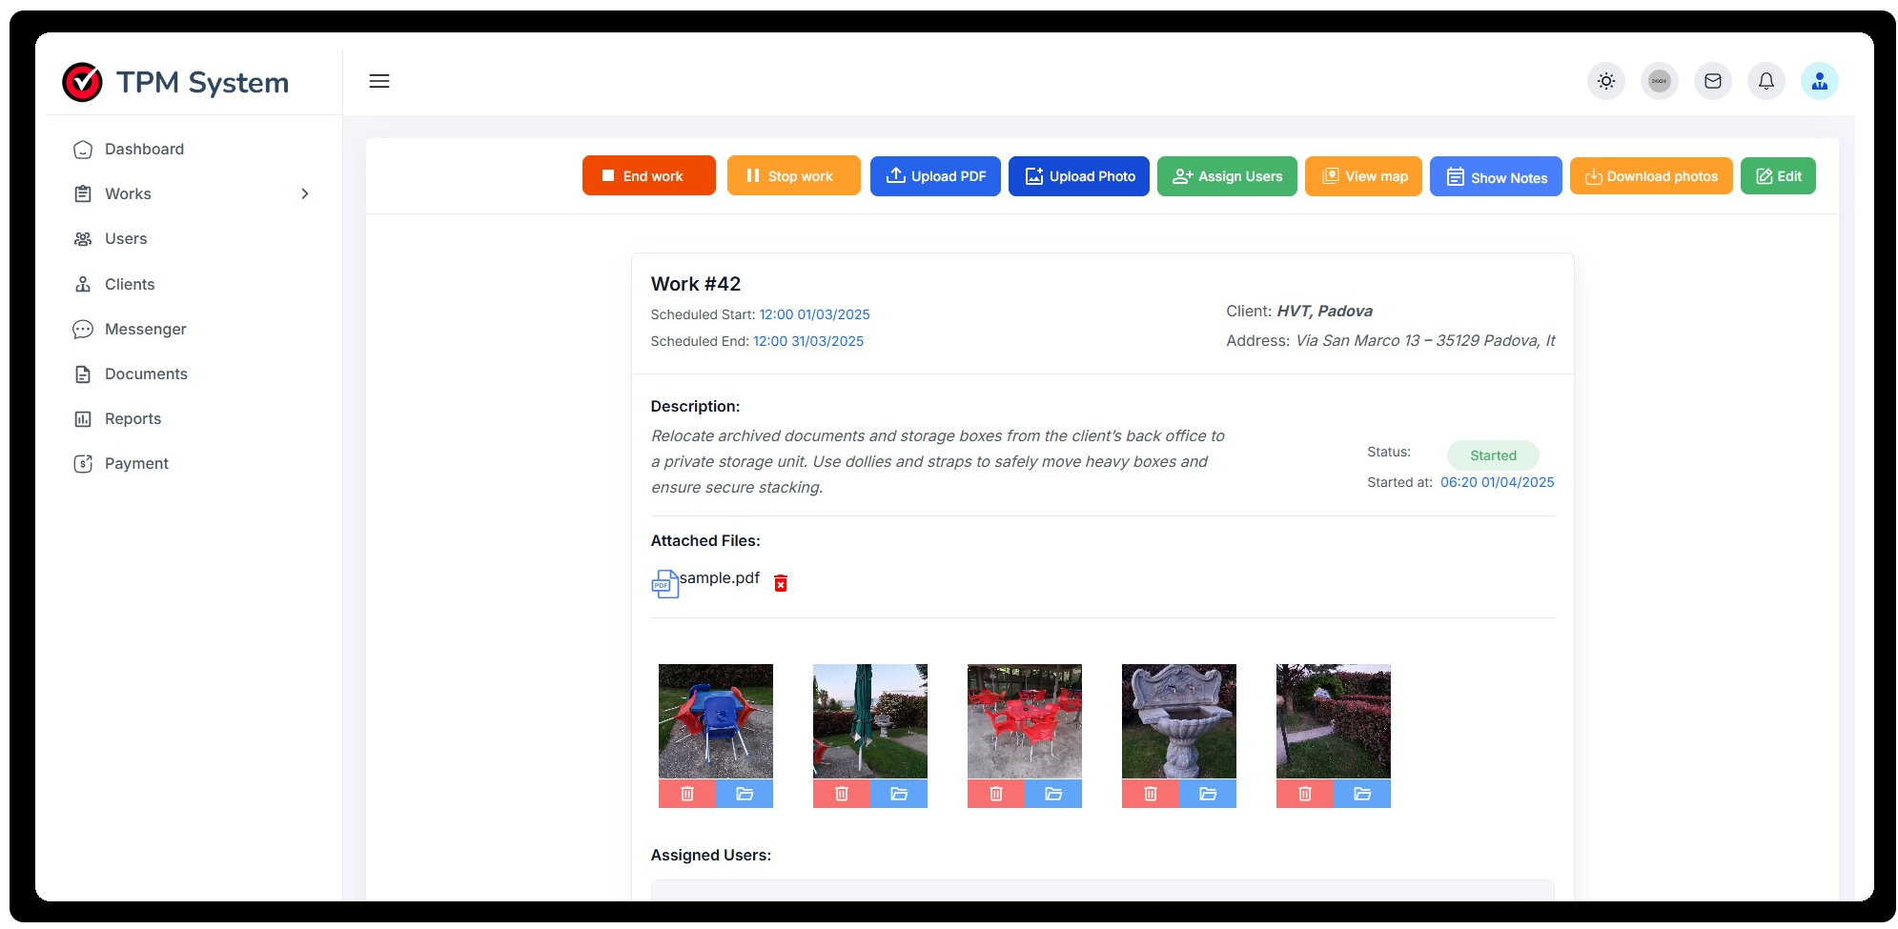Open Reports from the sidebar
The width and height of the screenshot is (1898, 929).
coord(133,419)
